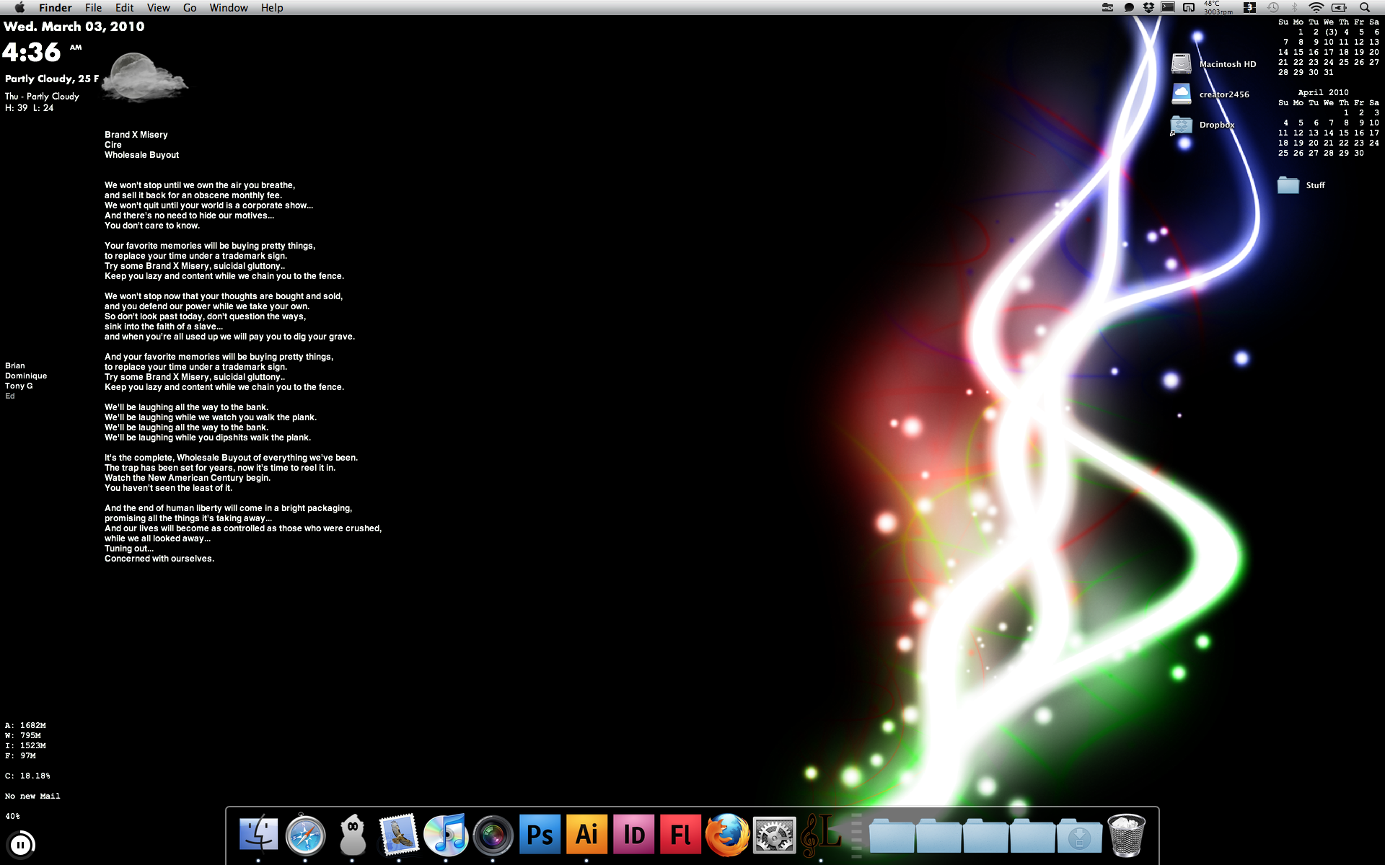The height and width of the screenshot is (865, 1385).
Task: Launch Safari from the dock
Action: pos(305,835)
